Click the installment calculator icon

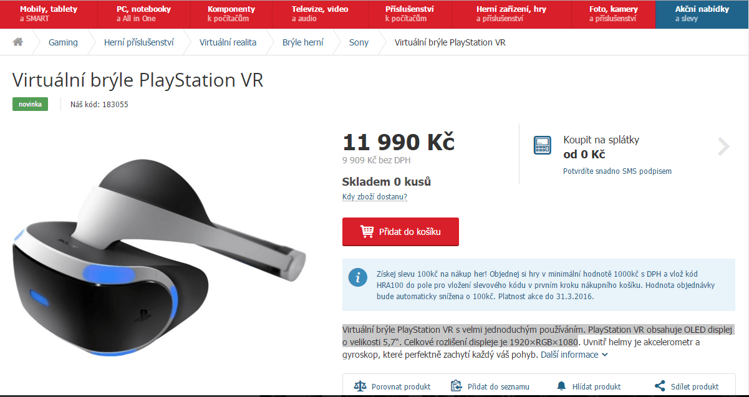(542, 146)
